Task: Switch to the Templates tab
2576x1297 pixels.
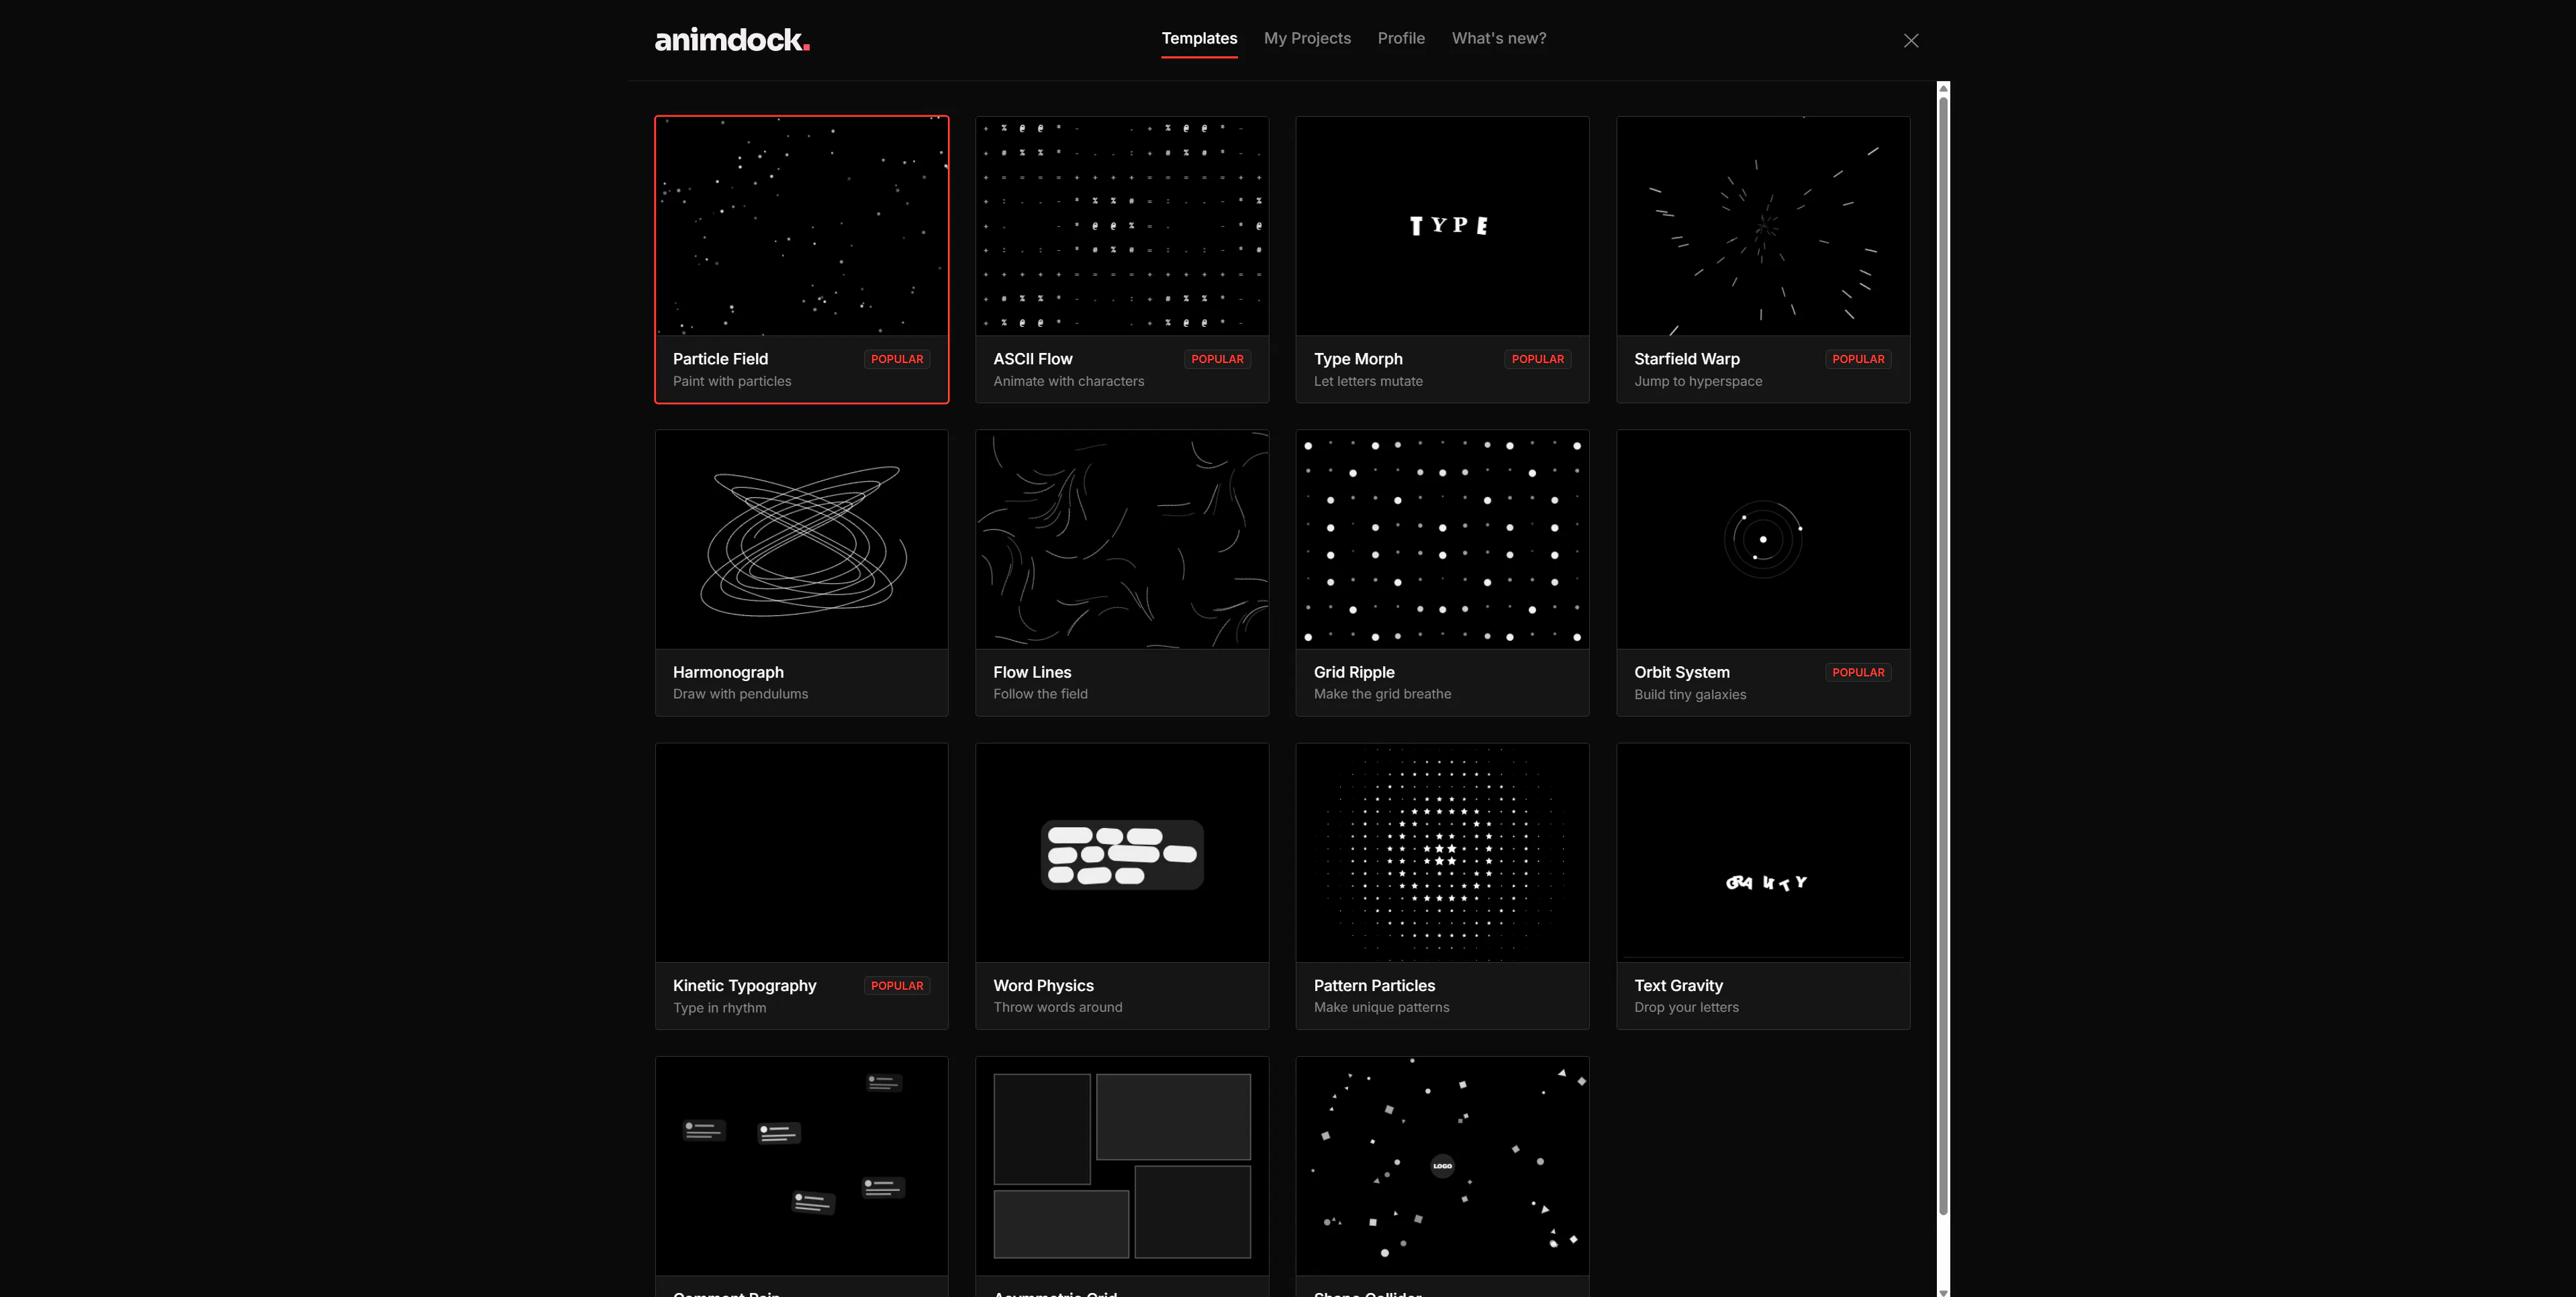Action: coord(1199,38)
